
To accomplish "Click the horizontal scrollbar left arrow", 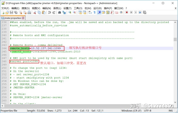I will (x=2, y=106).
